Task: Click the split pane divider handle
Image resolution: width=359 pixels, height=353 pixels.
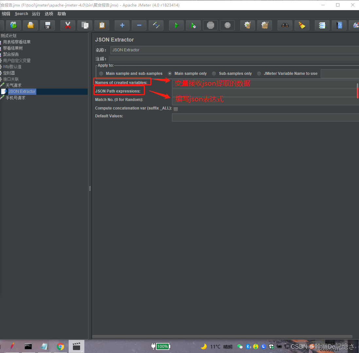Action: point(90,188)
